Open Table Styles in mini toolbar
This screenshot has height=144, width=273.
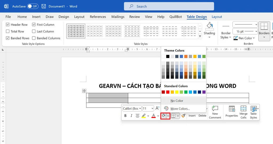tap(254, 112)
